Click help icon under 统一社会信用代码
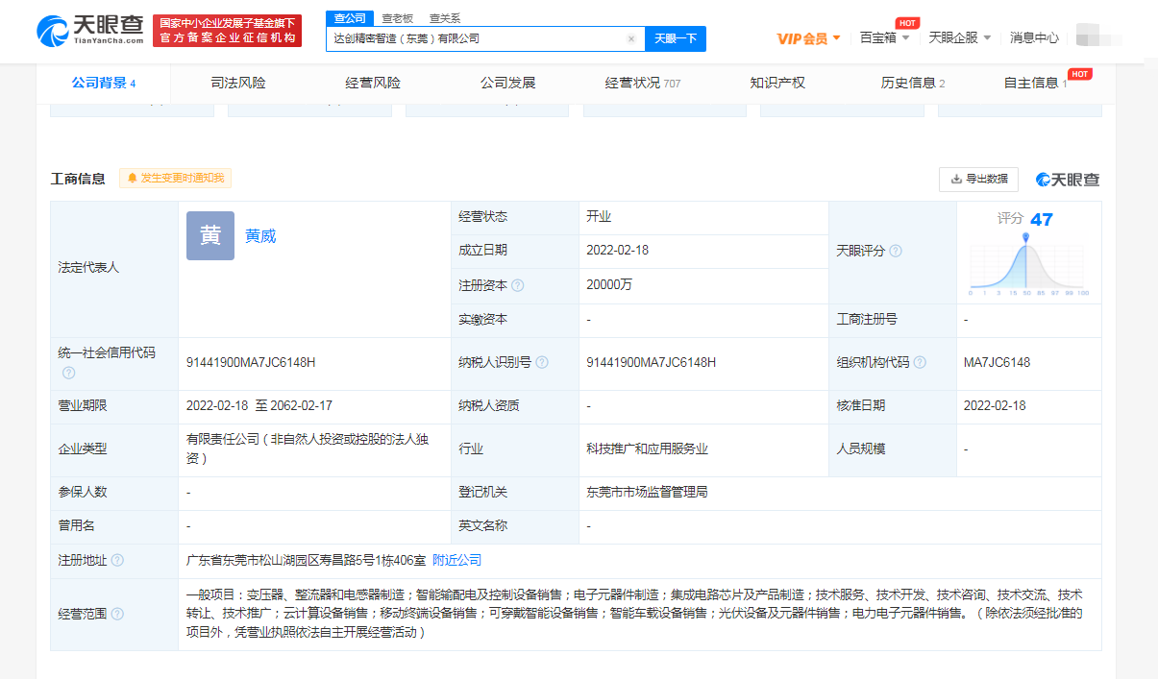 pos(68,373)
